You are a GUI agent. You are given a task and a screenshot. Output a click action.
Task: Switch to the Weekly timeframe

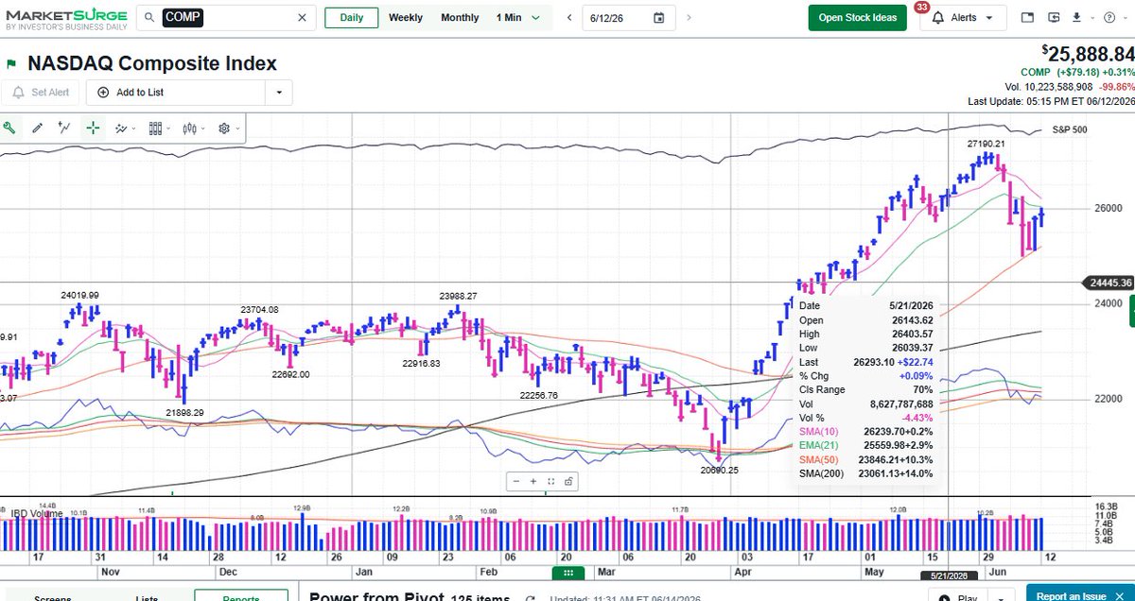(x=406, y=17)
